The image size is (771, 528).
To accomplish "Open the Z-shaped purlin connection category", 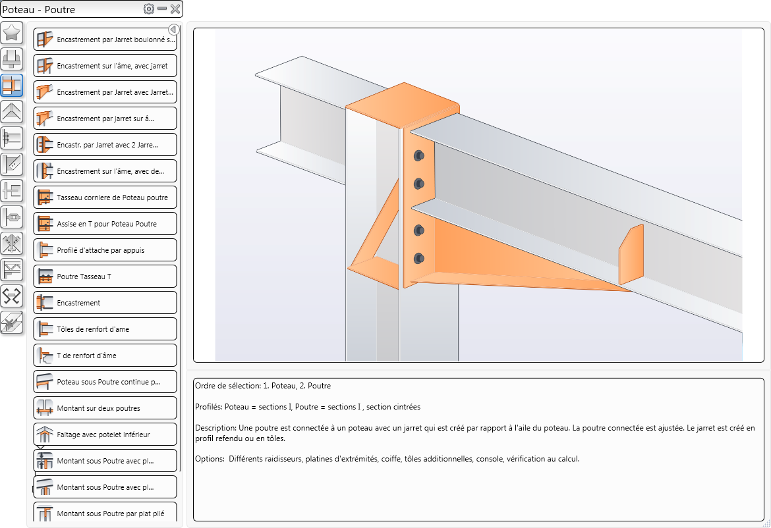I will 12,296.
